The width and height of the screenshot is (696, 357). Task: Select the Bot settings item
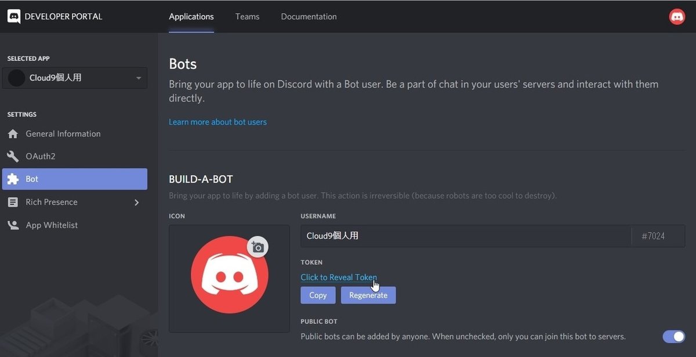[75, 179]
